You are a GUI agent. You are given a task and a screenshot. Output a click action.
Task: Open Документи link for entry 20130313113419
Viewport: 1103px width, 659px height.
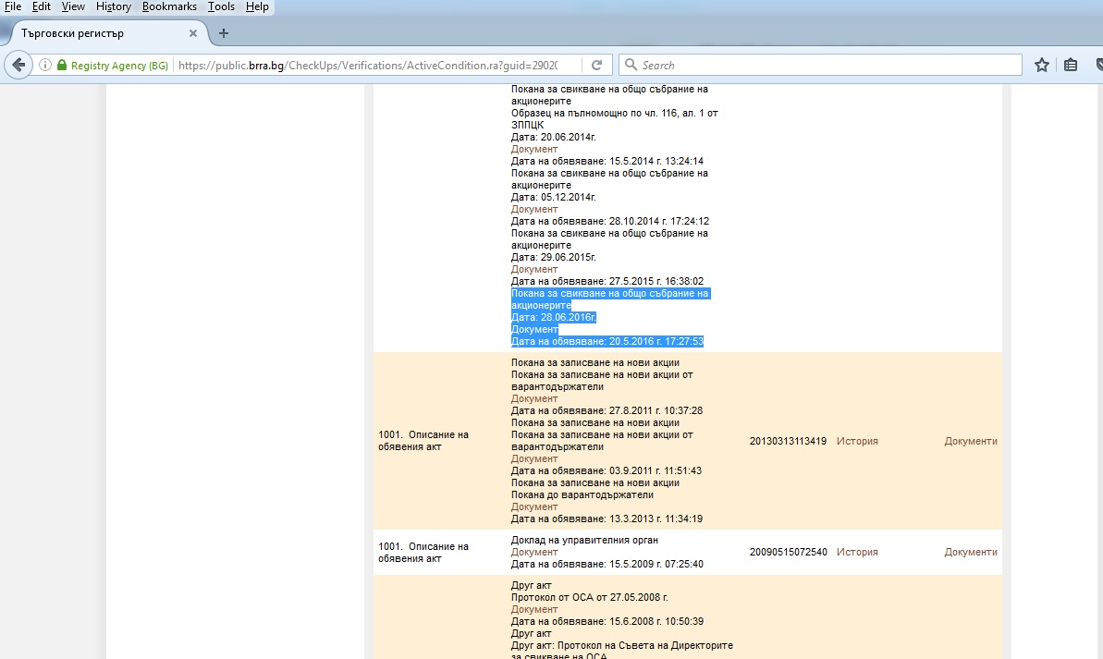click(971, 441)
